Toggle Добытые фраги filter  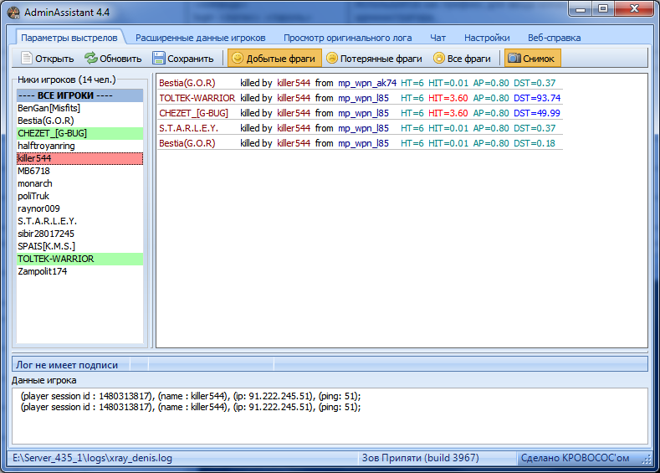coord(274,58)
